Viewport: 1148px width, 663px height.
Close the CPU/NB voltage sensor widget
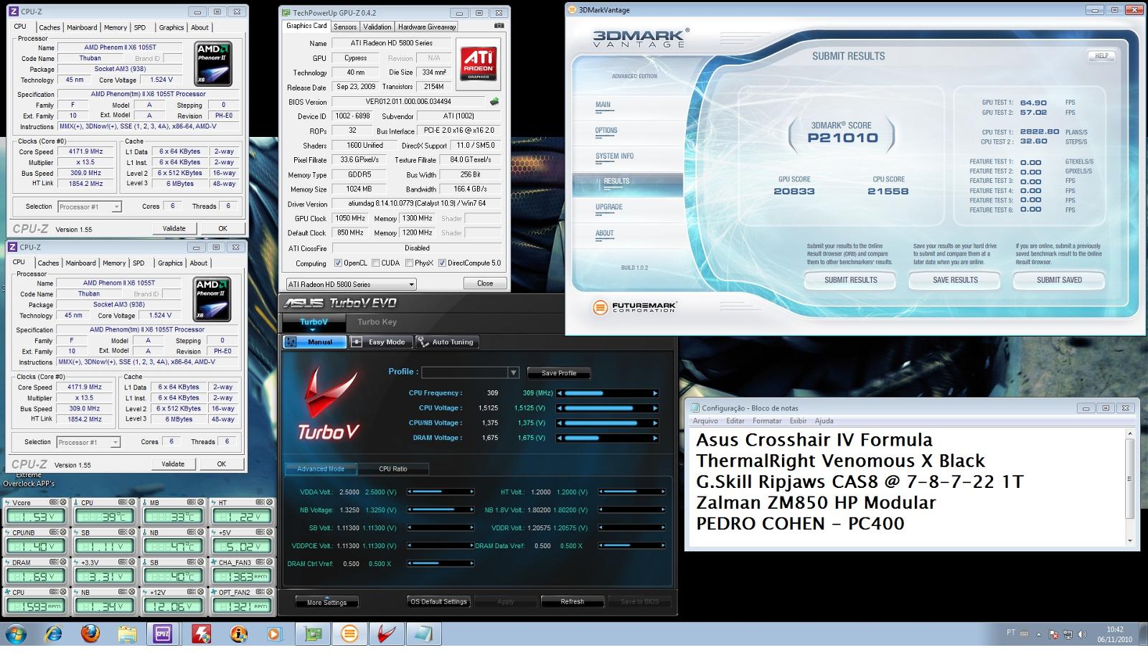click(x=63, y=532)
